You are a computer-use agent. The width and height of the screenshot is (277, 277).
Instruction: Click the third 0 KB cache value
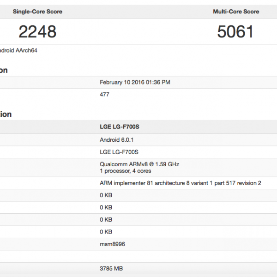(x=106, y=219)
